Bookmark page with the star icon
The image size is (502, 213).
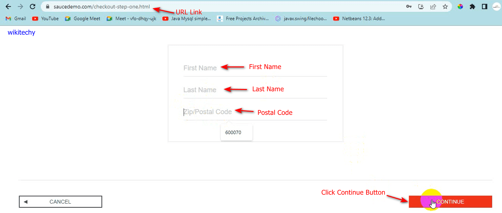click(445, 7)
